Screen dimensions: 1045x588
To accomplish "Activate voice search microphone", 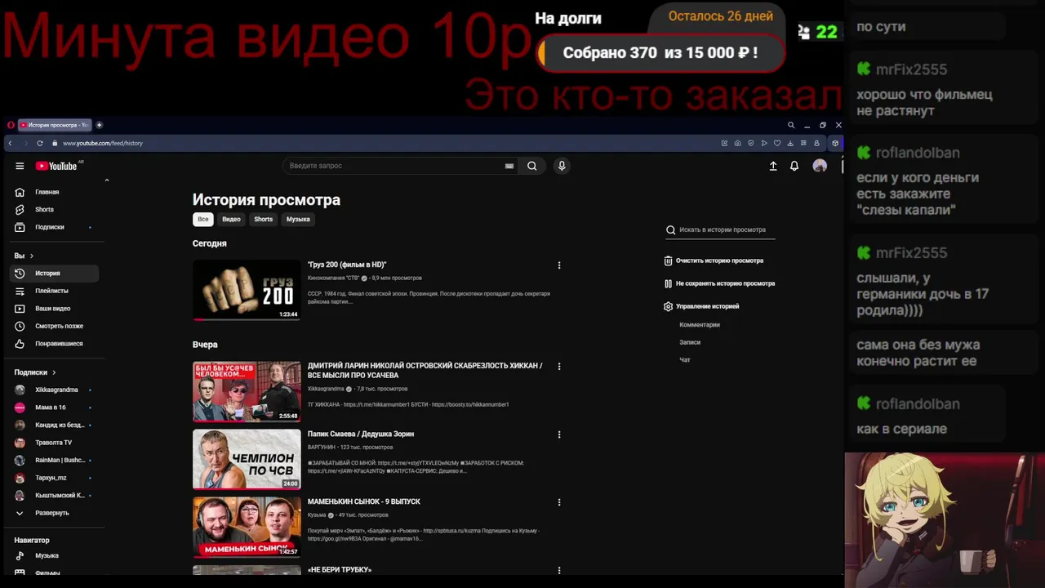I will click(x=562, y=166).
